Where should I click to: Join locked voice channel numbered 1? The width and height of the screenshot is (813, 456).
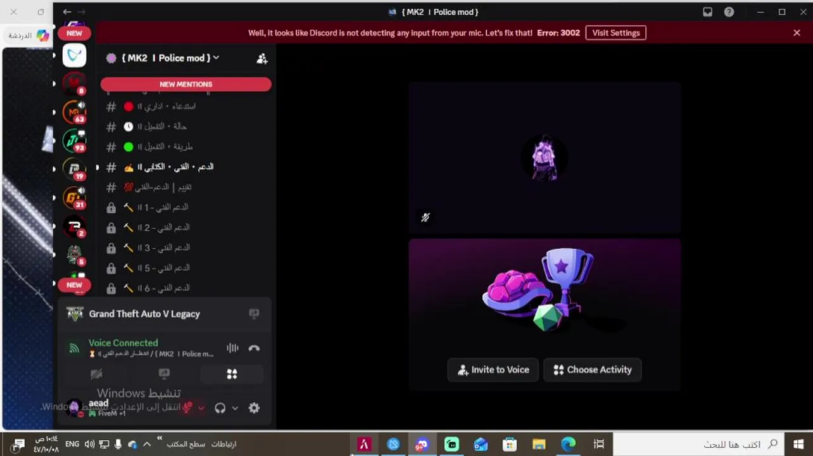[187, 207]
